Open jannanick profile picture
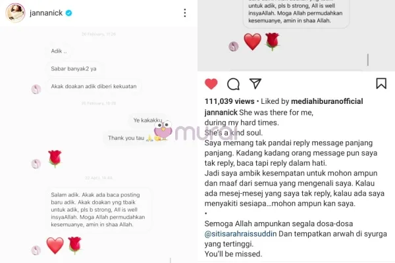The height and width of the screenshot is (263, 395). point(15,12)
